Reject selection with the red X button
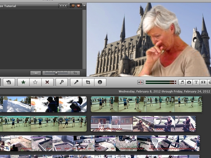Screen dimensions: 211x158 coord(47,82)
